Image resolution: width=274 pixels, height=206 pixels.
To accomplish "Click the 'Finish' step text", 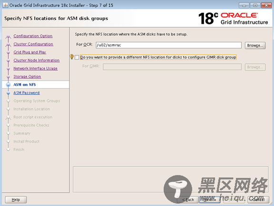I will coord(19,149).
